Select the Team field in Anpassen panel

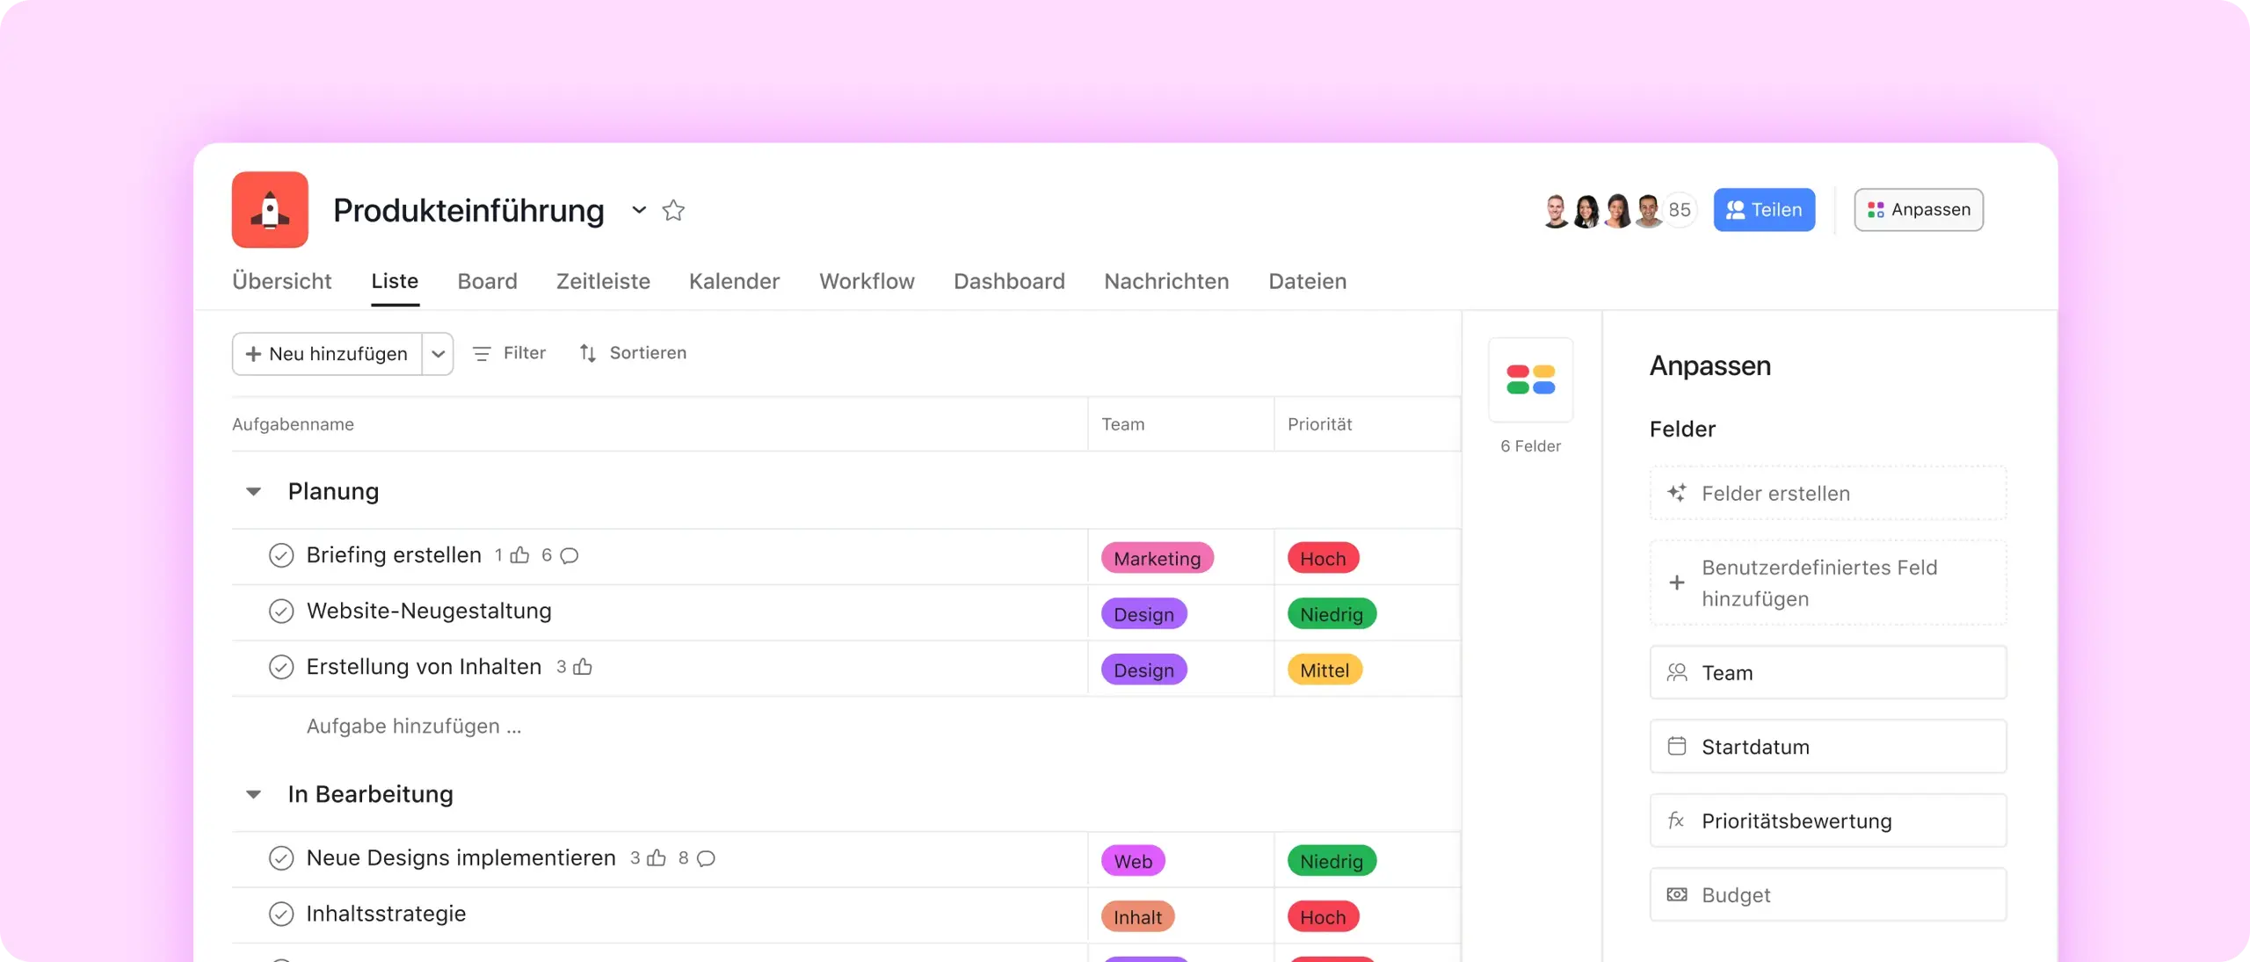point(1828,672)
